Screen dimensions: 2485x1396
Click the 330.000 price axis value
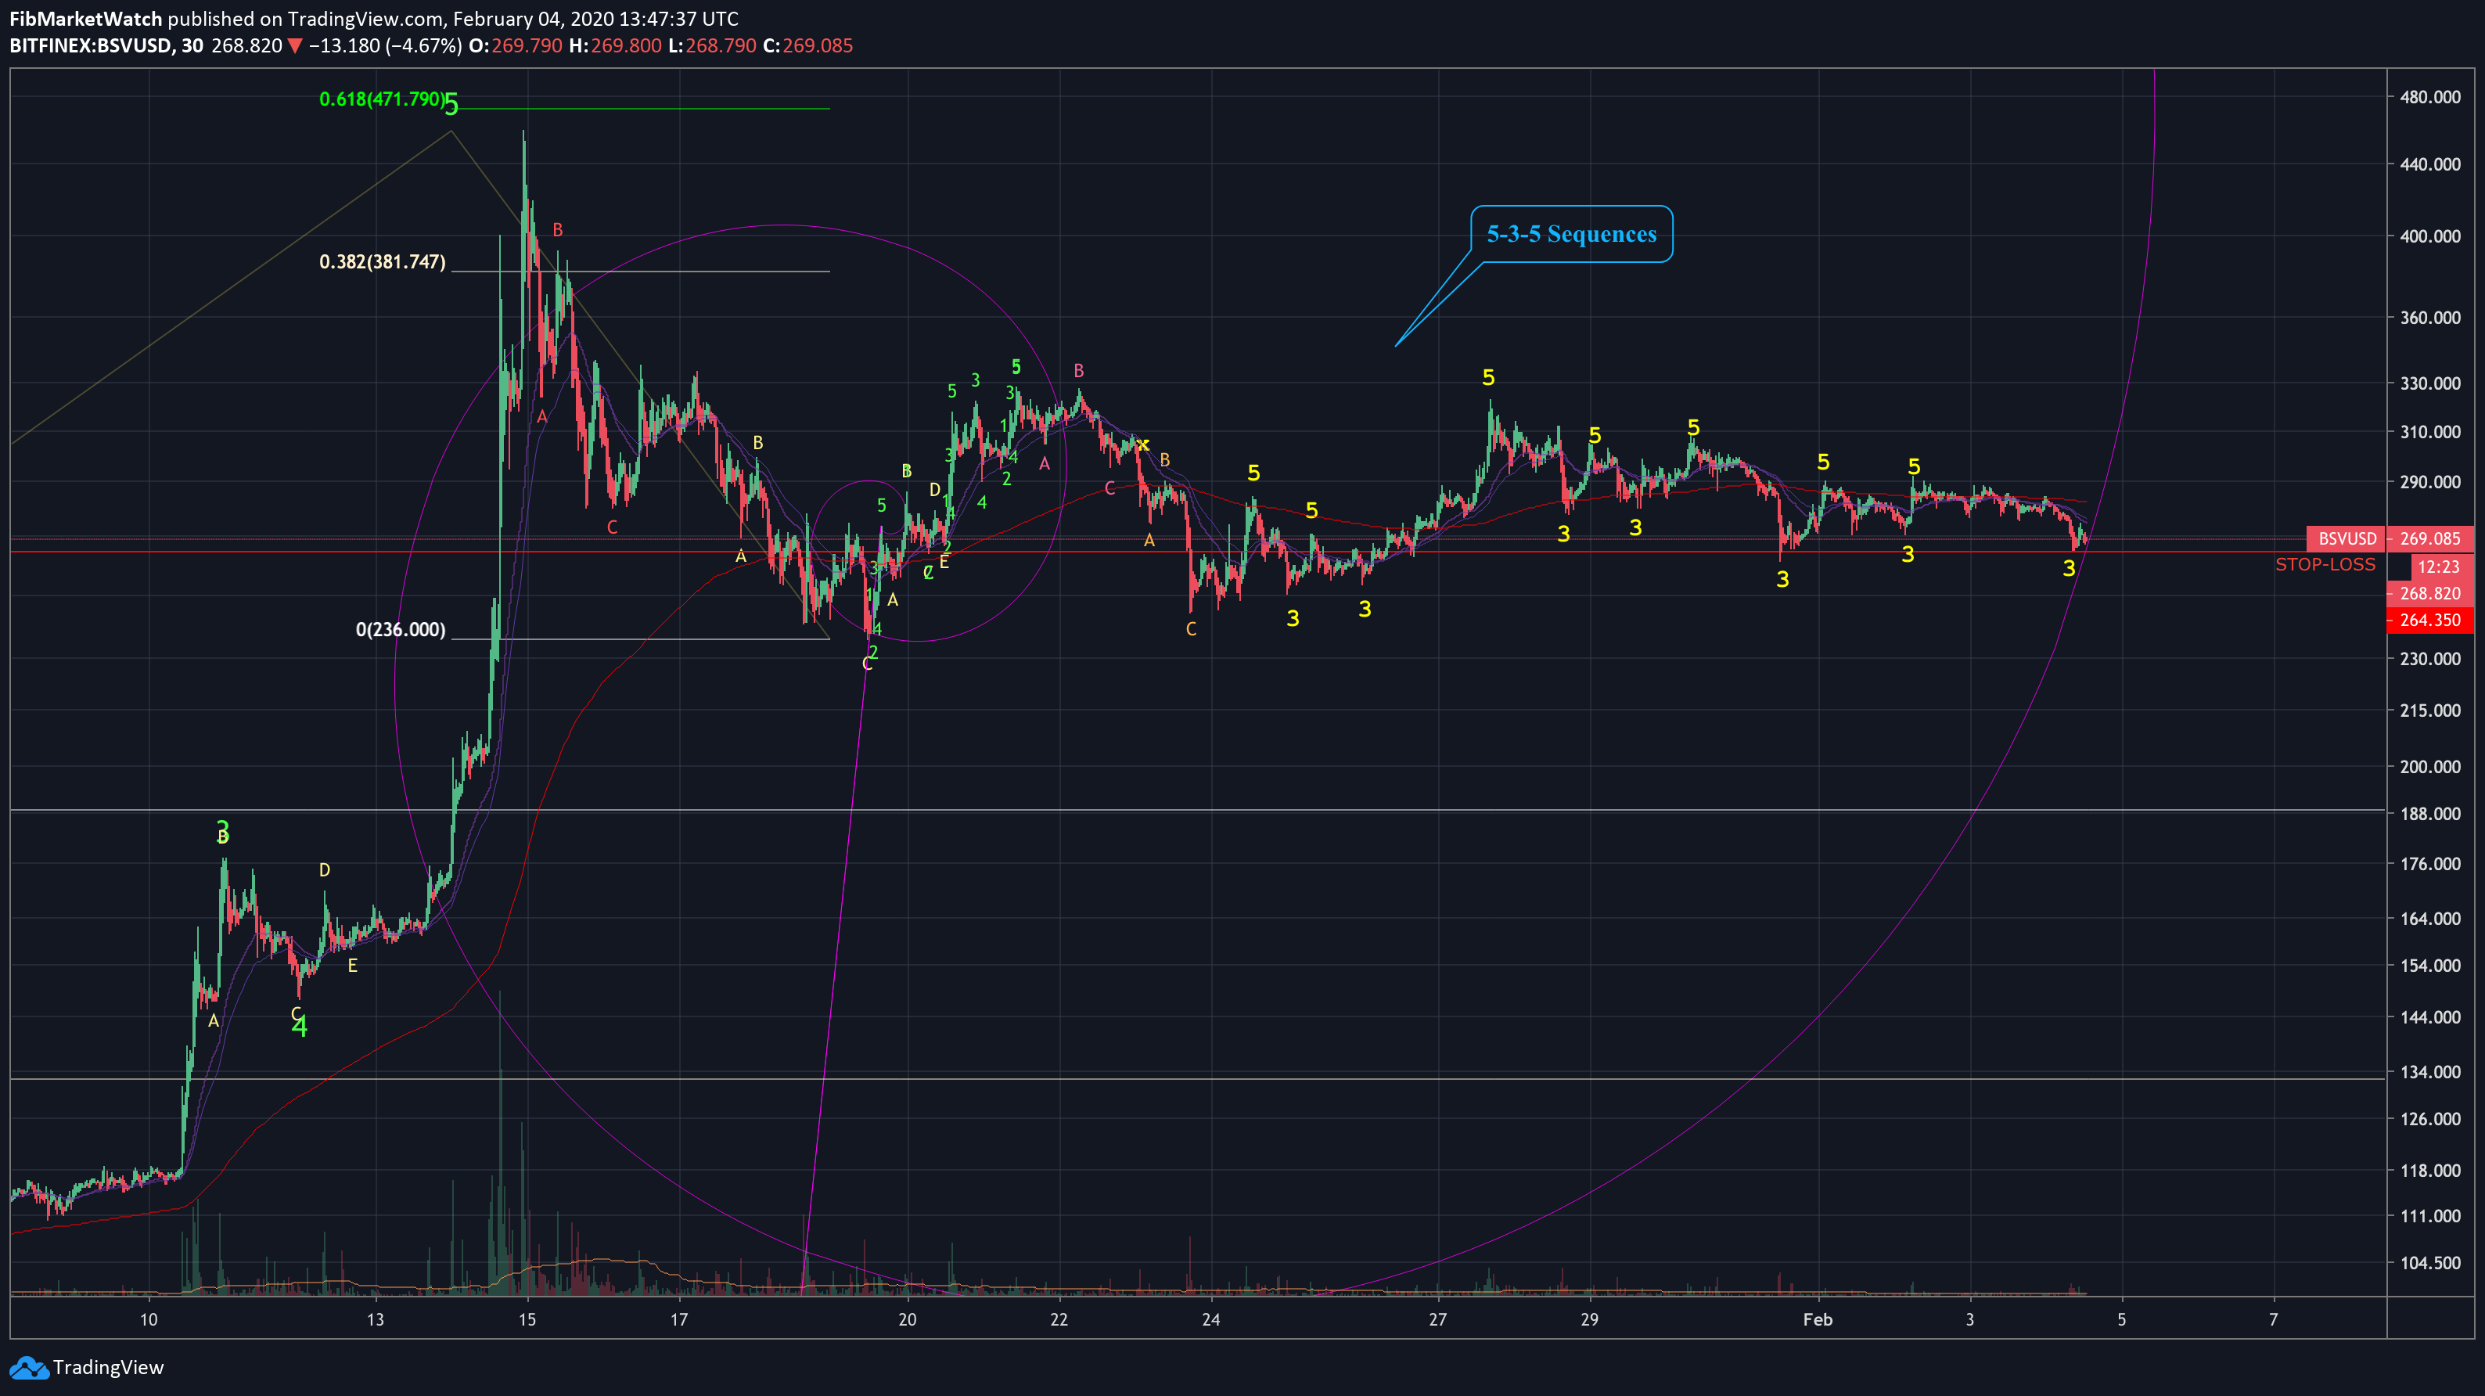[2430, 383]
